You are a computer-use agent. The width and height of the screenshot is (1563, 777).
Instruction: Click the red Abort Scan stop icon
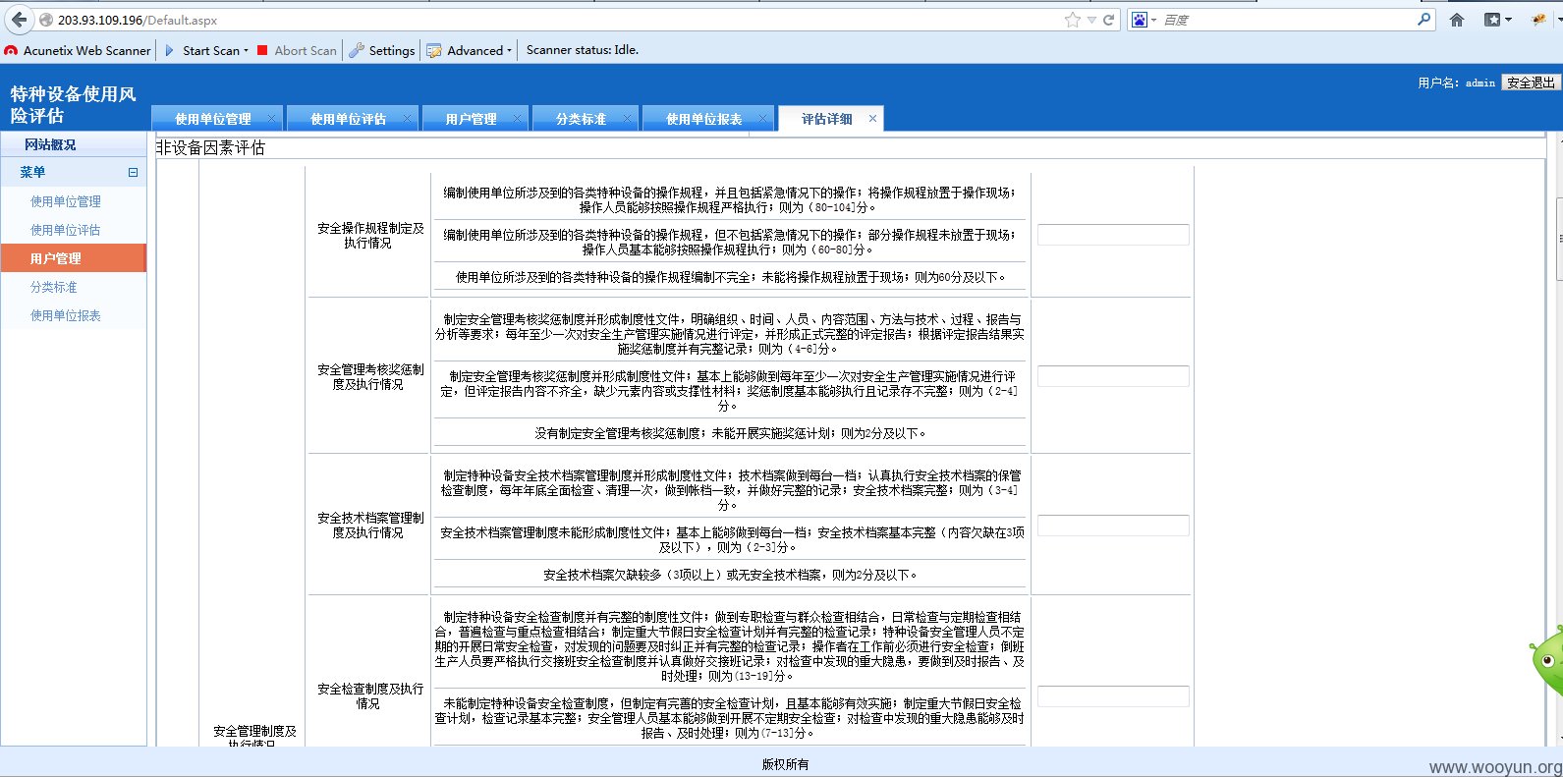point(262,50)
